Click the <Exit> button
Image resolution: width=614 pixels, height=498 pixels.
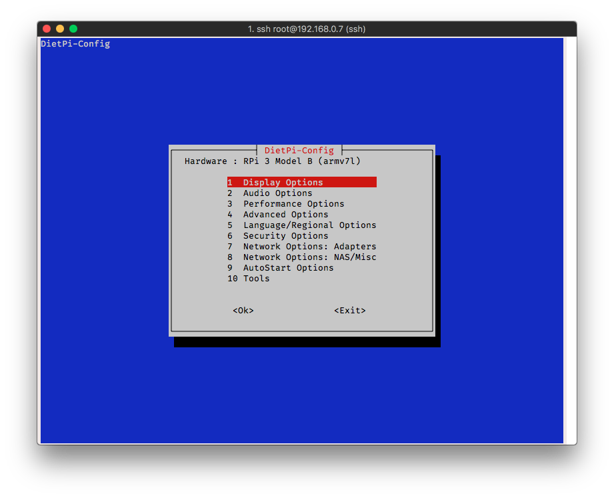coord(350,311)
